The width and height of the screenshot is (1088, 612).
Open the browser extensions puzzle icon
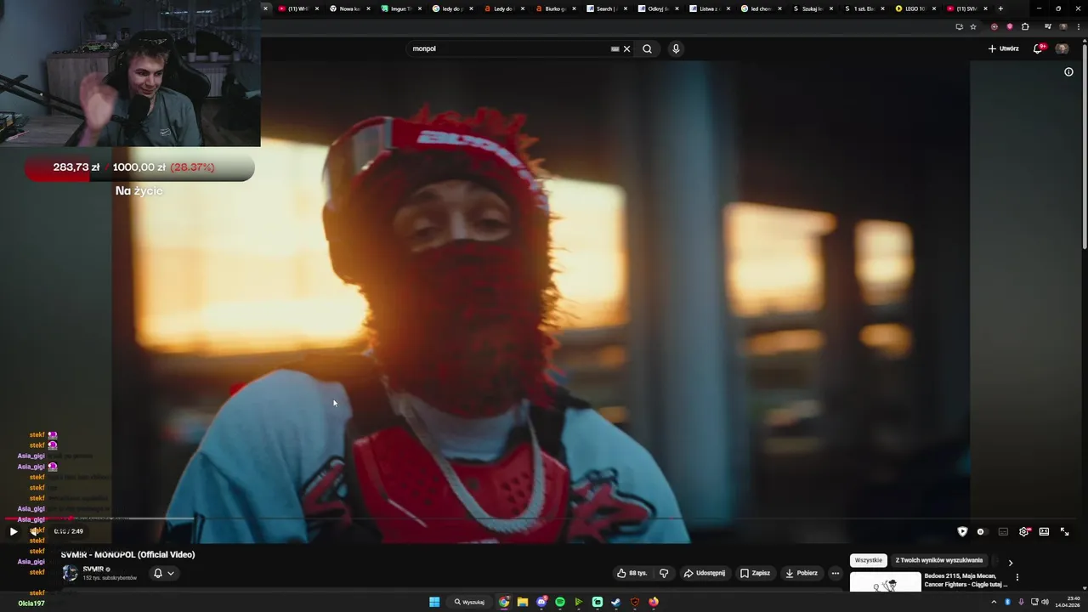click(x=1025, y=26)
